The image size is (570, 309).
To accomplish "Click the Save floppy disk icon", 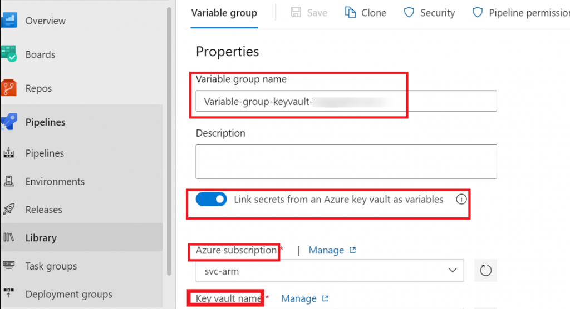I will click(296, 12).
